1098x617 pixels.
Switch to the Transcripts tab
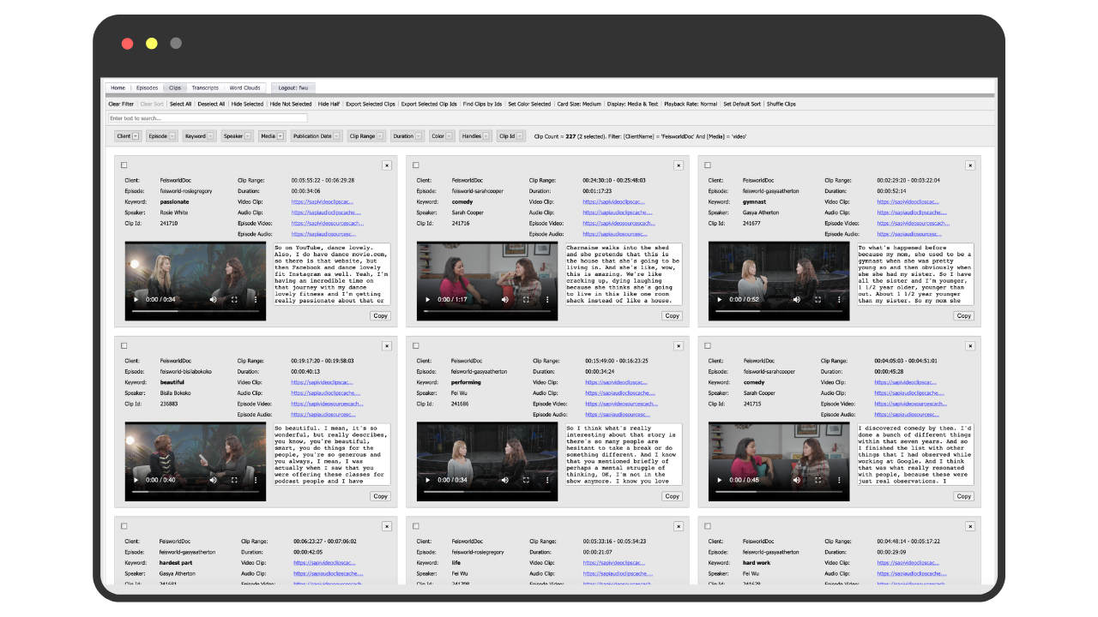click(206, 87)
